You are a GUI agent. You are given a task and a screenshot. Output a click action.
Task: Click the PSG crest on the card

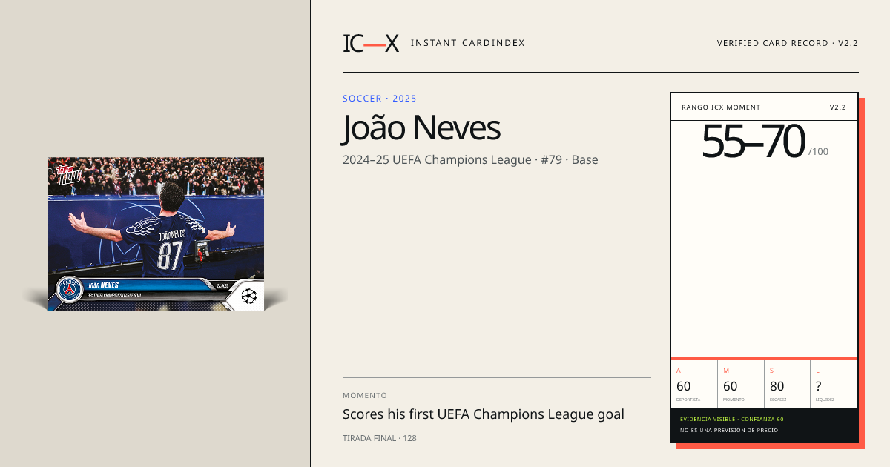69,290
